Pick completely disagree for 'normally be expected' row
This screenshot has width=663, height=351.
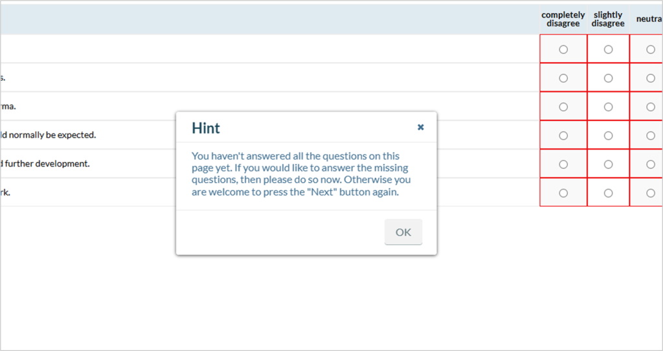pyautogui.click(x=563, y=136)
